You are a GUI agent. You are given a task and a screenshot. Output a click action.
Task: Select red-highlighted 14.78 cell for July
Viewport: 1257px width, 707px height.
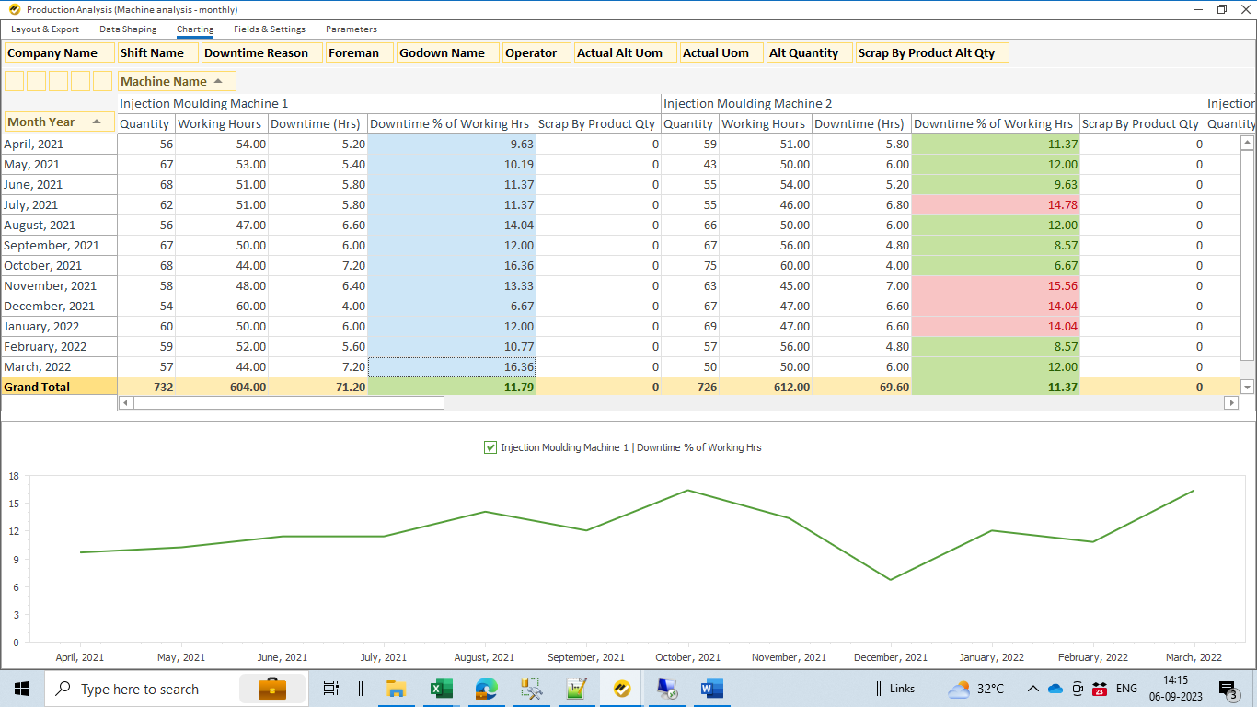point(996,204)
